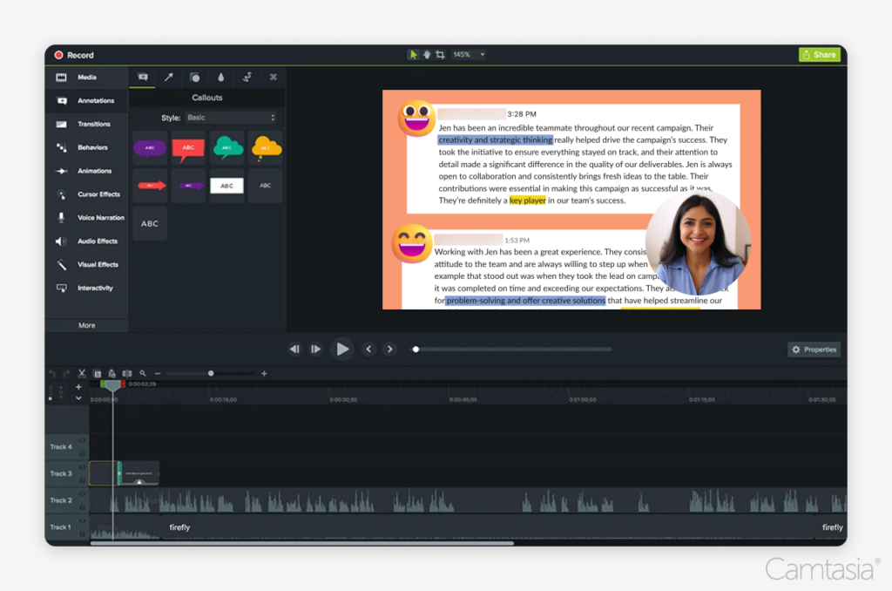Jump to previous marker arrow
This screenshot has height=591, width=892.
pos(368,349)
